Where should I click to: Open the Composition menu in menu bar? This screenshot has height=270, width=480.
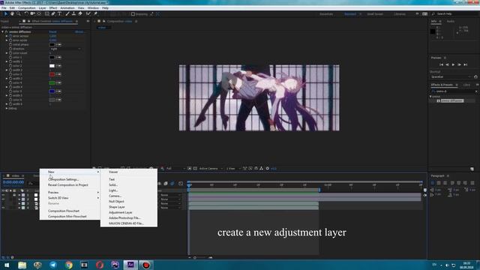27,8
